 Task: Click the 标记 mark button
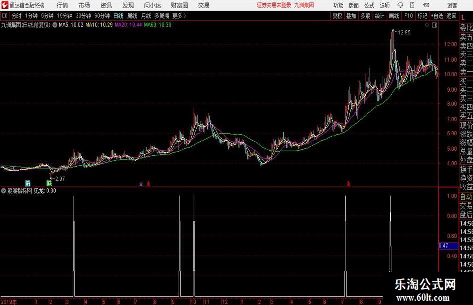click(422, 16)
